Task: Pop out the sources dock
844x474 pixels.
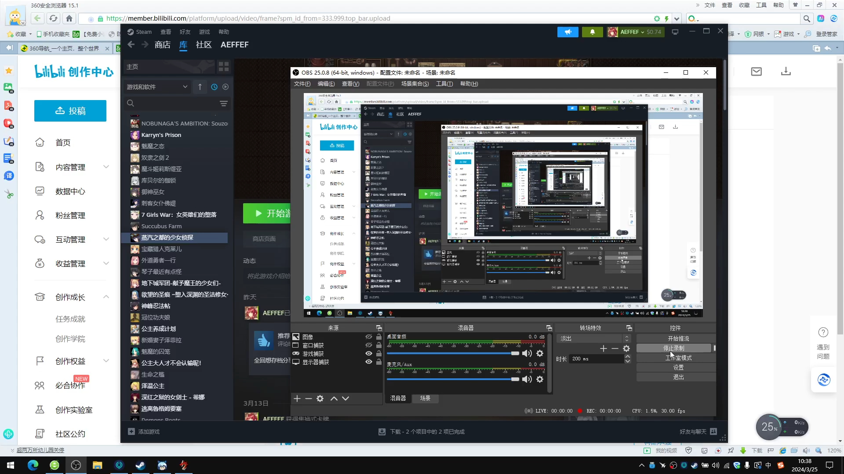Action: [x=379, y=328]
